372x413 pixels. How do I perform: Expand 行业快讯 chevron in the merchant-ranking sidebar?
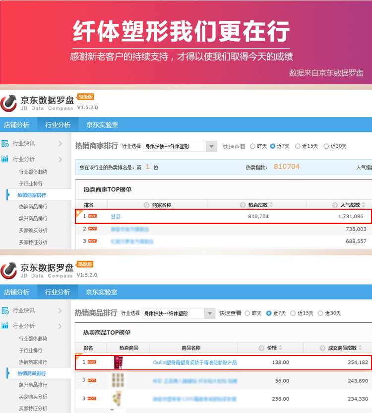tap(61, 144)
